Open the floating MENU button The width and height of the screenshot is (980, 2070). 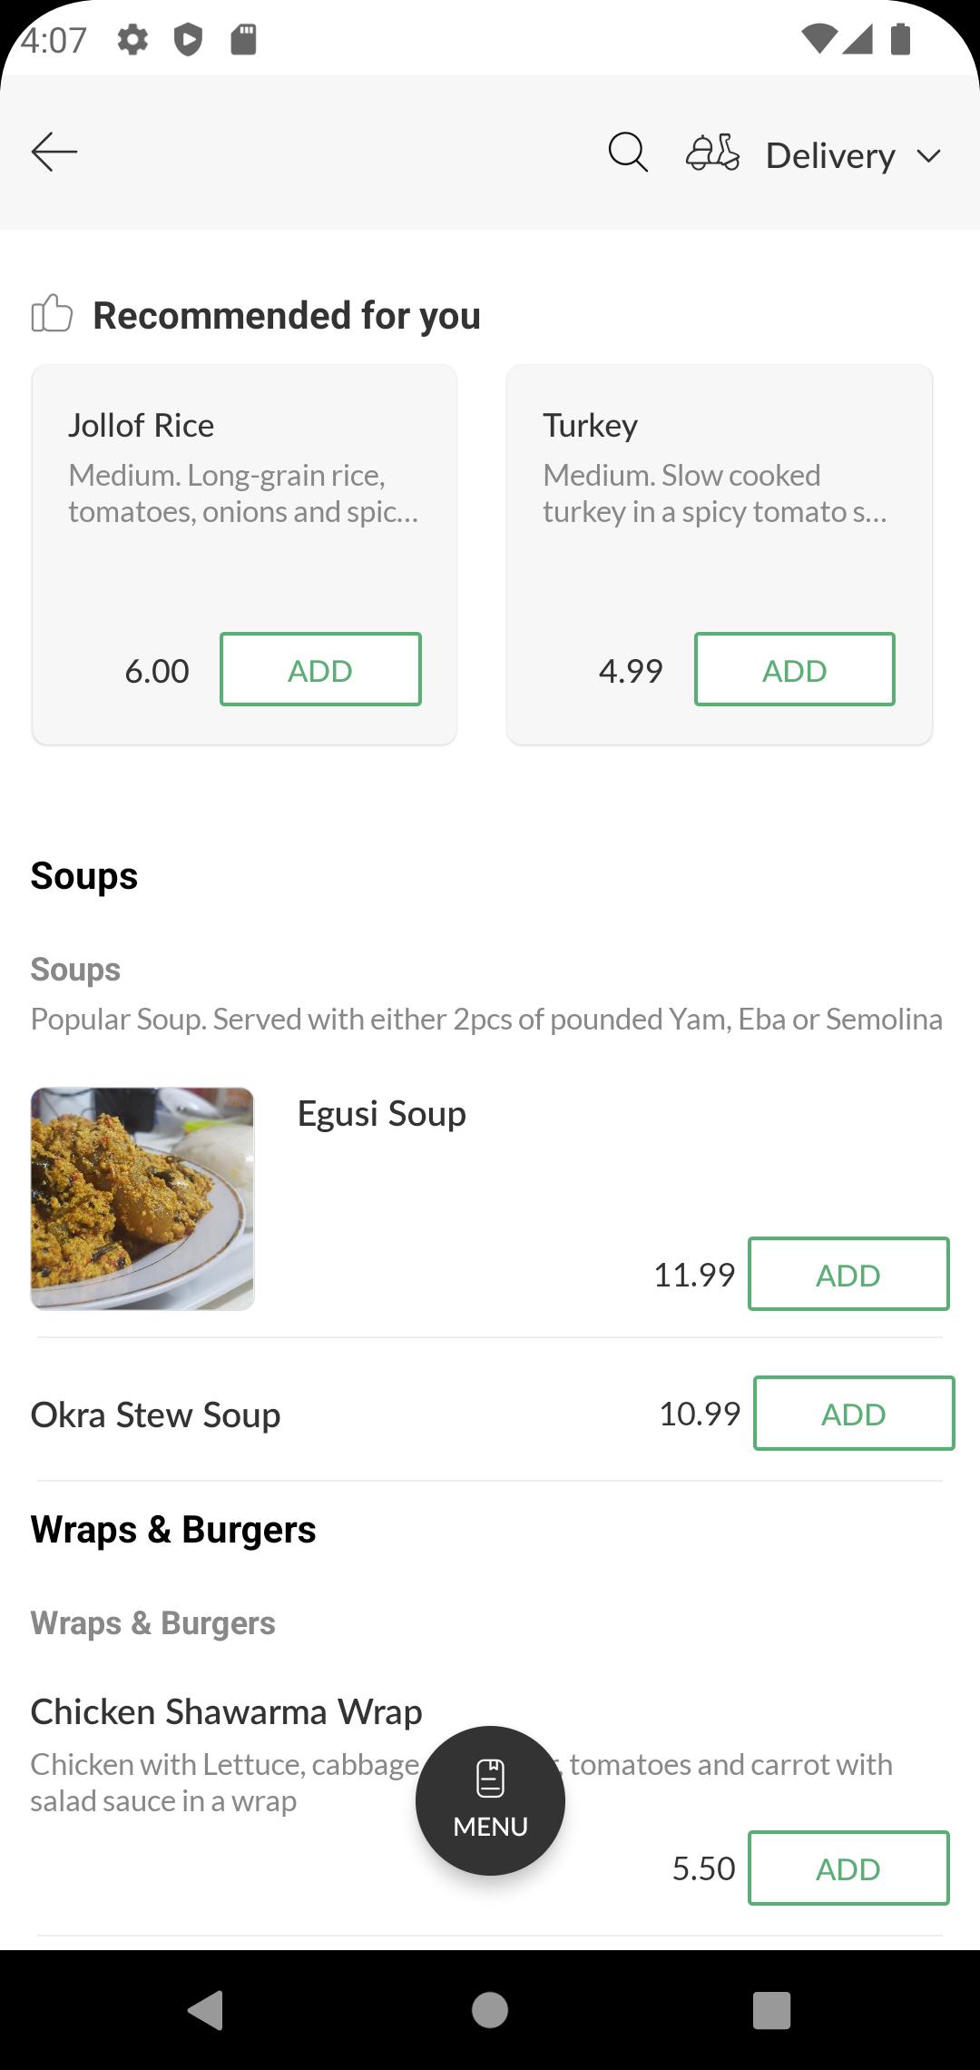[490, 1800]
